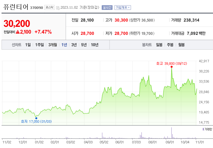213x148 pixels.
Task: Select the 5년 line chart period
Action: click(84, 45)
